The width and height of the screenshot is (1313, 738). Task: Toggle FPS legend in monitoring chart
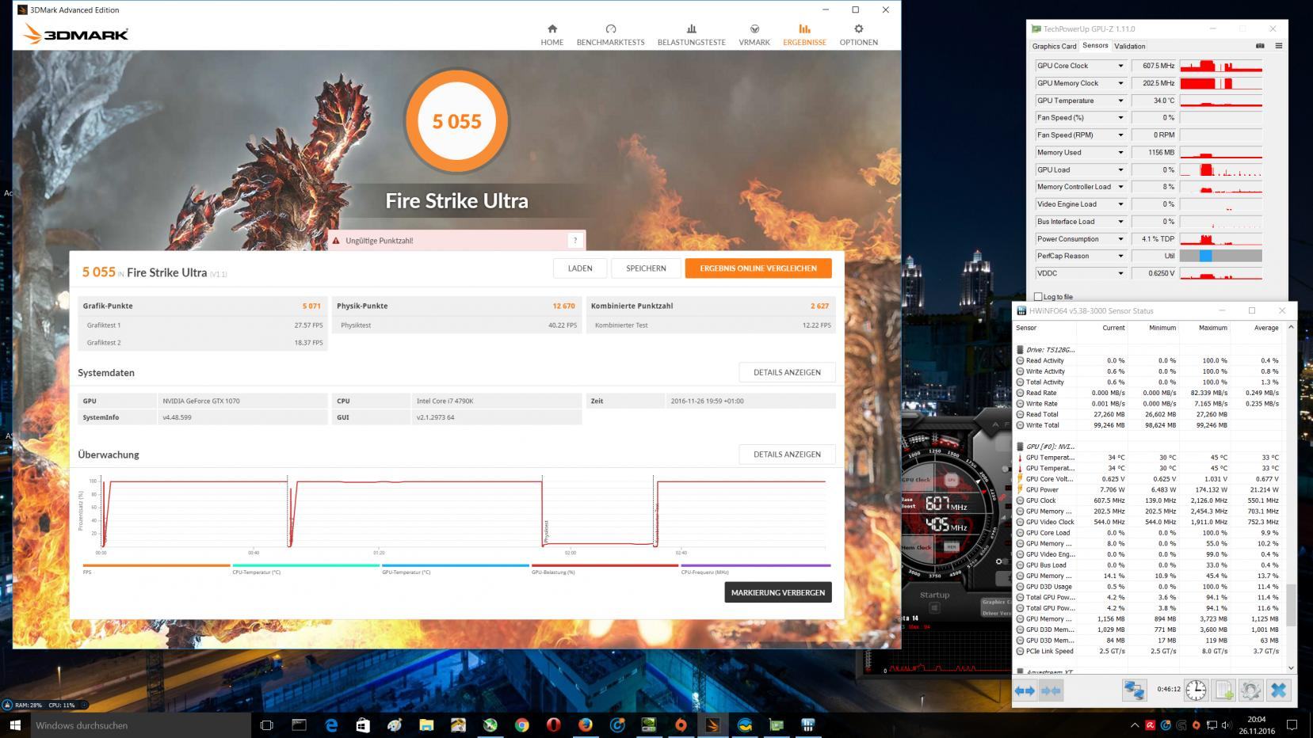coord(156,569)
